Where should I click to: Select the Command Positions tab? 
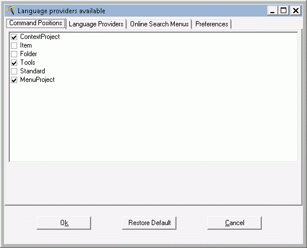click(36, 23)
